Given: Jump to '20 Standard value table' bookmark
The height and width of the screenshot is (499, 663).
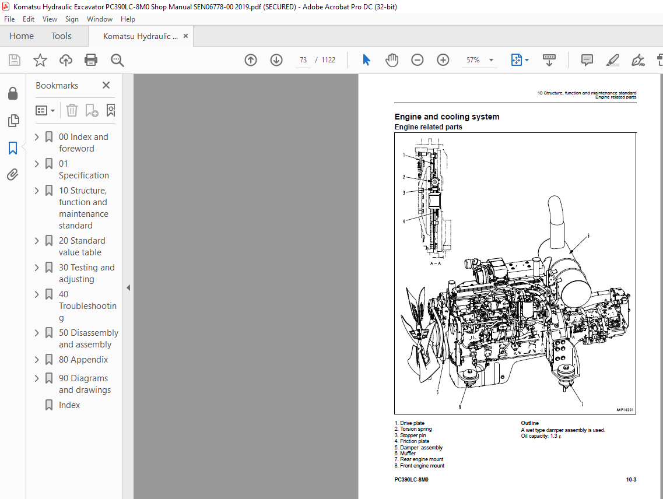Looking at the screenshot, I should pyautogui.click(x=82, y=247).
